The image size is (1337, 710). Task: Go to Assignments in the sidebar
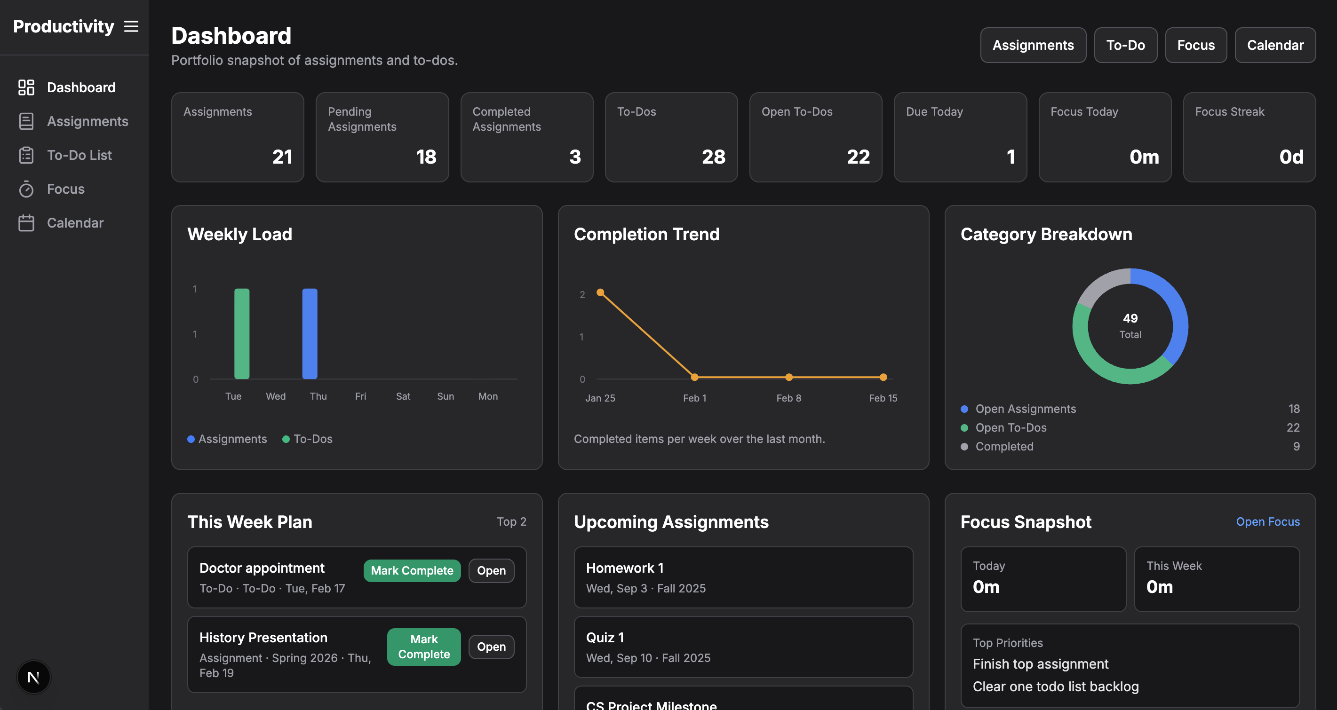point(74,121)
